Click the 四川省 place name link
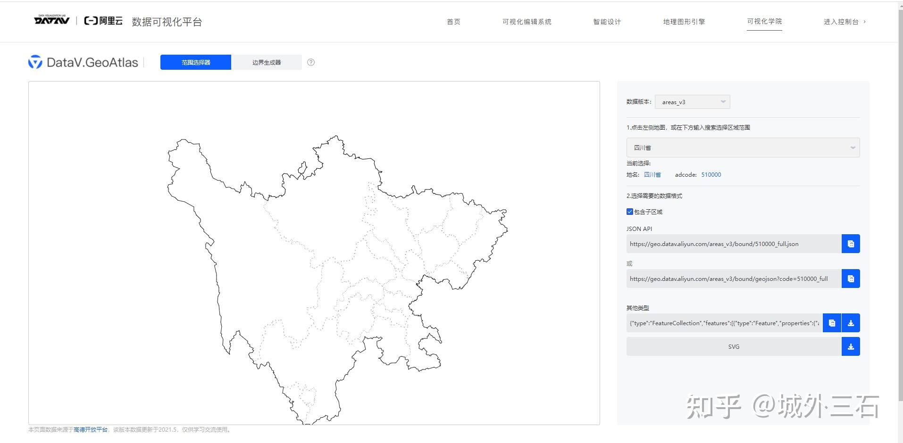 (652, 175)
